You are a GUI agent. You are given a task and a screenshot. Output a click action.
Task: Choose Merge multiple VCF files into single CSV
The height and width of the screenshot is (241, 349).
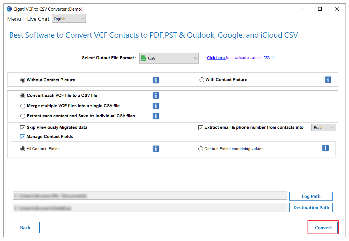click(x=23, y=106)
